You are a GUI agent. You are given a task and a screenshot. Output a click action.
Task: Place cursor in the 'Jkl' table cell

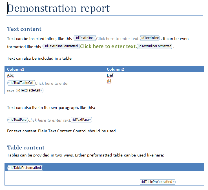pyautogui.click(x=109, y=81)
